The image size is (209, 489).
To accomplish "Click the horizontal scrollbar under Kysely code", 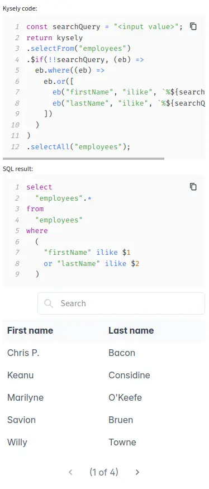I will coord(83,158).
